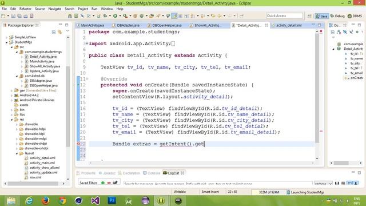This screenshot has height=206, width=366.
Task: Toggle Show Whitespace Characters icon
Action: (x=186, y=16)
